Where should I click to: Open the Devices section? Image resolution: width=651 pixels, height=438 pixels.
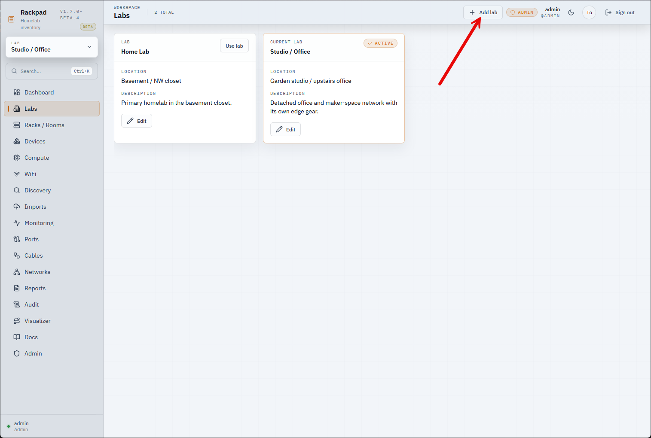(x=52, y=141)
